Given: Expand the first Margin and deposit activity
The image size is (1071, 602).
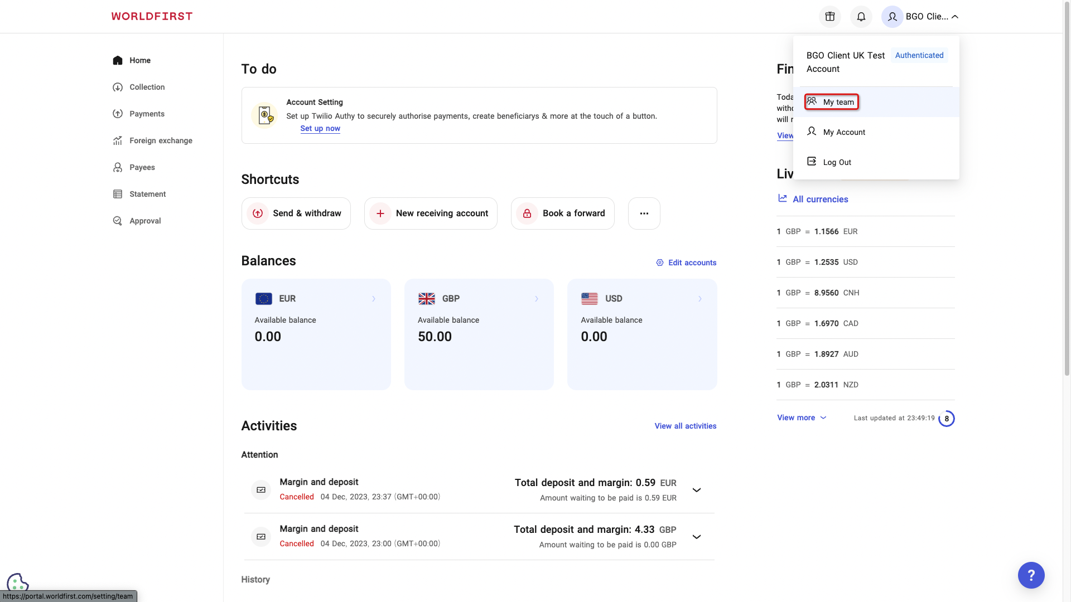Looking at the screenshot, I should pos(696,490).
